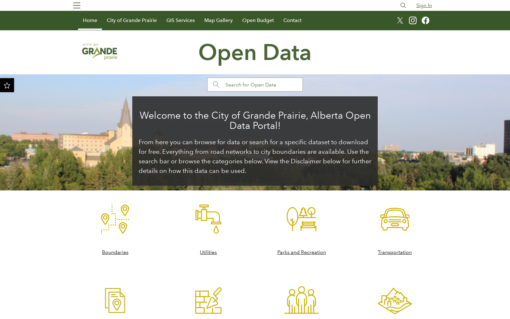510x319 pixels.
Task: Open the Open Budget page
Action: pyautogui.click(x=258, y=20)
